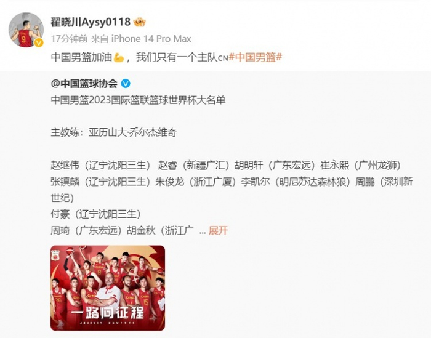Viewport: 431px width, 338px height.
Task: Click the roster line starting with 赵继伟
Action: pyautogui.click(x=226, y=165)
